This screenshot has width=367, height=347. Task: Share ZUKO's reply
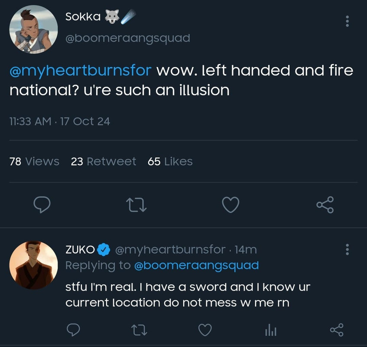[337, 330]
